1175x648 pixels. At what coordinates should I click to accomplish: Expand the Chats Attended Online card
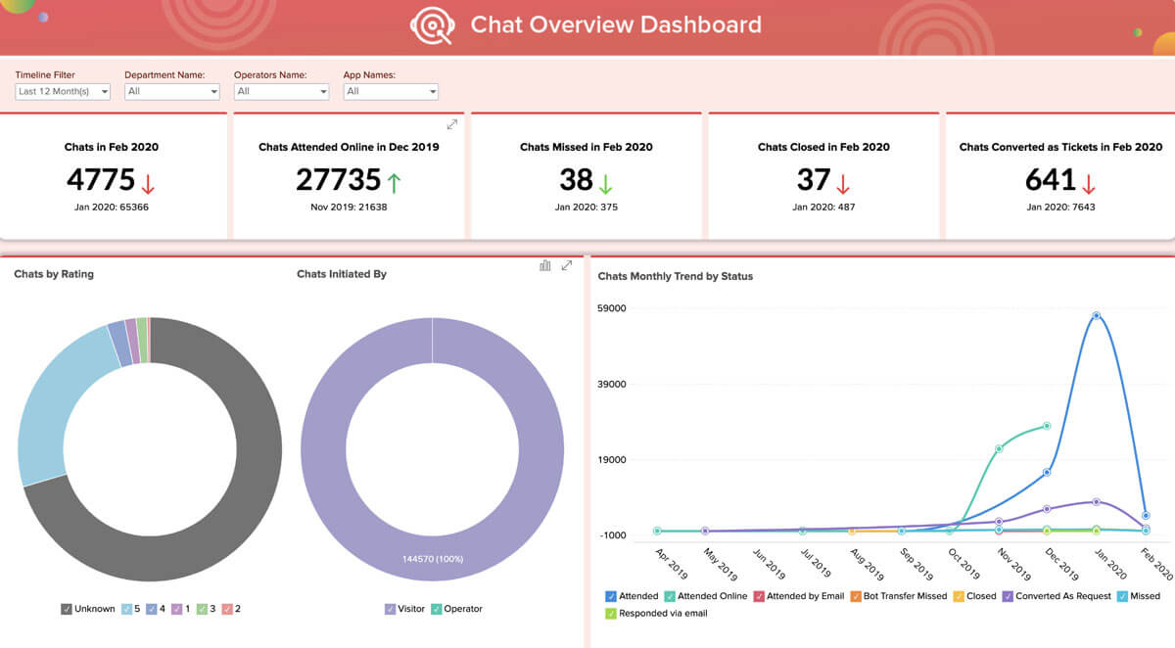point(451,124)
